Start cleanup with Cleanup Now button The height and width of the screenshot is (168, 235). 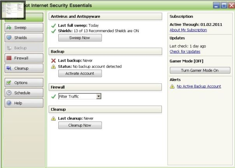pos(80,125)
